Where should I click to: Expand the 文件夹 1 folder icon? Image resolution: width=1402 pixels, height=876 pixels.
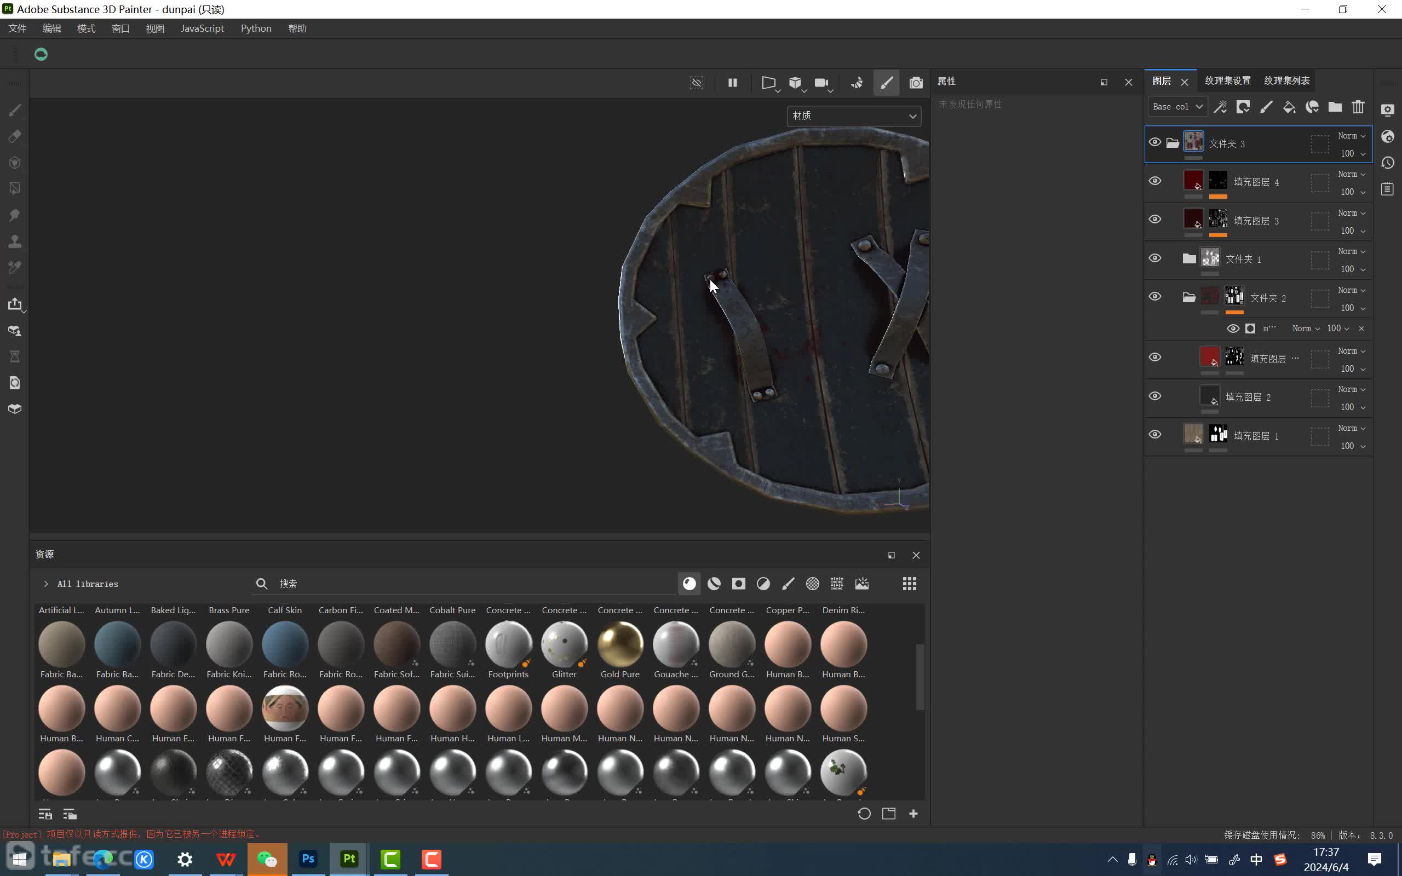(x=1189, y=258)
